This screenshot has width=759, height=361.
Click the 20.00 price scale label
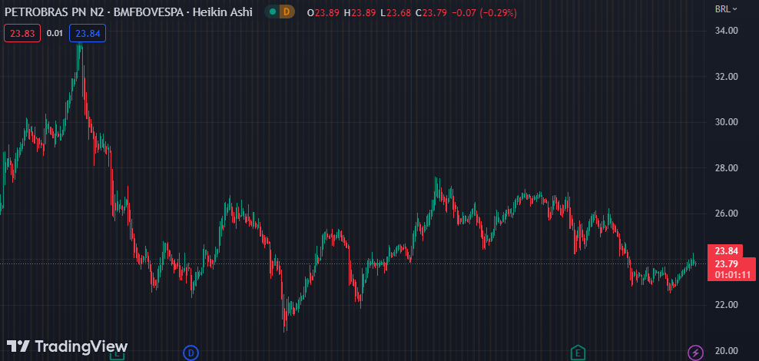click(x=726, y=350)
